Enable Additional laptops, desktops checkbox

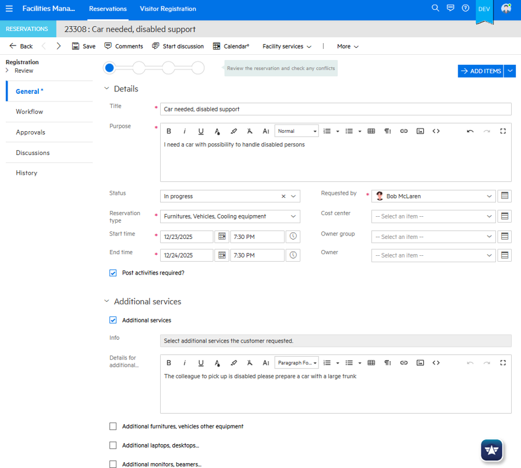(113, 445)
